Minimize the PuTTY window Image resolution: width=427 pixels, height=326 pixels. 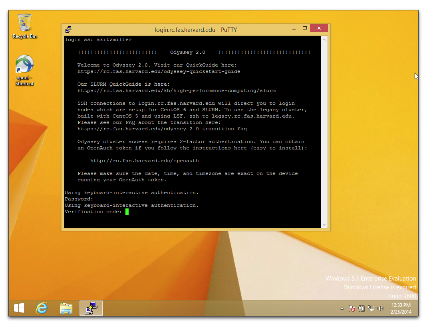pos(294,29)
